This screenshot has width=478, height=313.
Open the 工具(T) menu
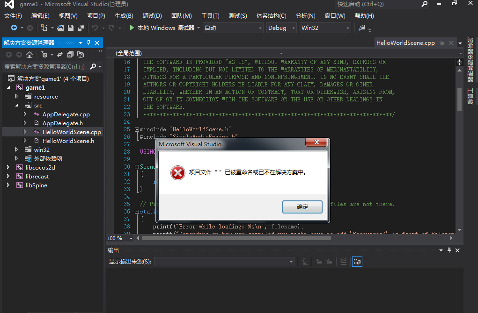pyautogui.click(x=210, y=16)
